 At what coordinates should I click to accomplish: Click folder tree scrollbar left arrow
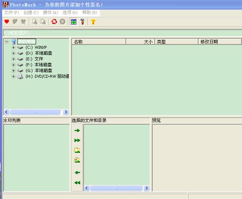[x=6, y=112]
